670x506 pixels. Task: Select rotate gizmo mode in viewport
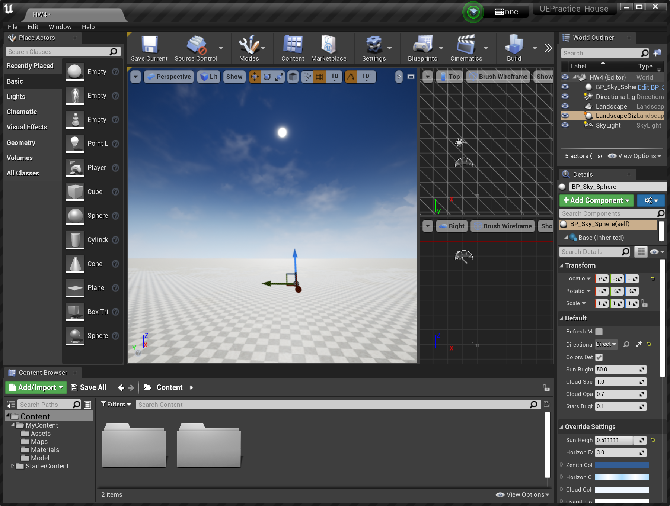267,77
